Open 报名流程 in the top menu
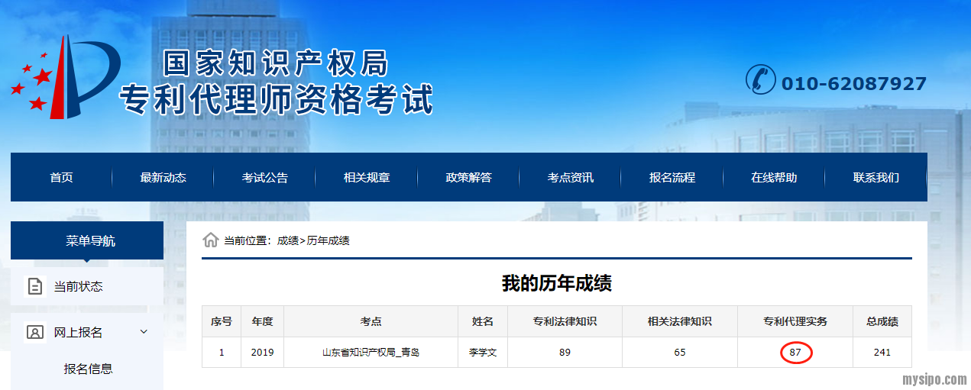This screenshot has width=971, height=390. [x=672, y=178]
